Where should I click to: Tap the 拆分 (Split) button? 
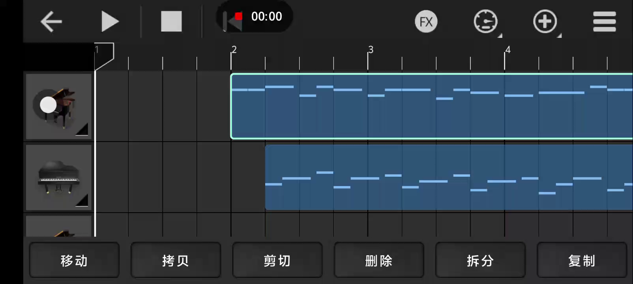click(480, 260)
